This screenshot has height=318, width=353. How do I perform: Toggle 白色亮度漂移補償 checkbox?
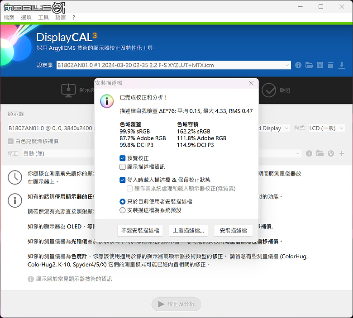click(10, 141)
